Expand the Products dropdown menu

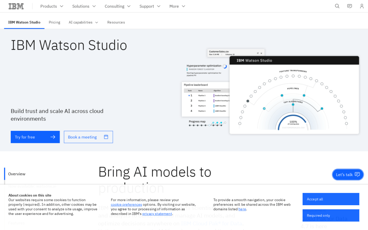pos(52,6)
